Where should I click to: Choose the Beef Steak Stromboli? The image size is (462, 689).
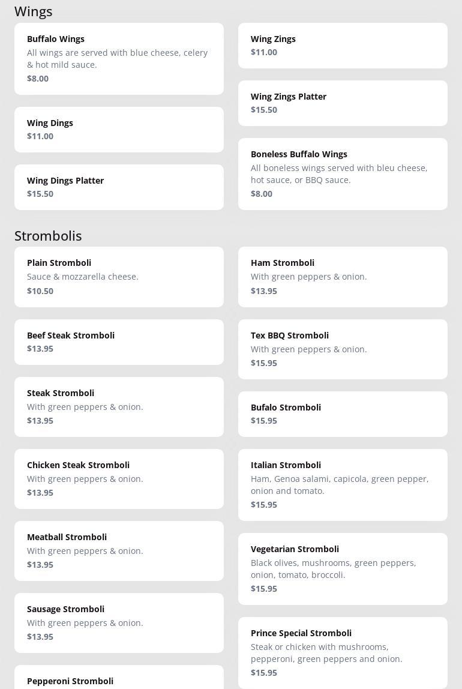[x=119, y=342]
